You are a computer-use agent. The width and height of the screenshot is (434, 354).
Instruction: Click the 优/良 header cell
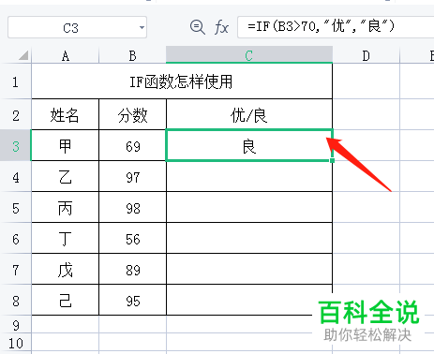[x=249, y=114]
